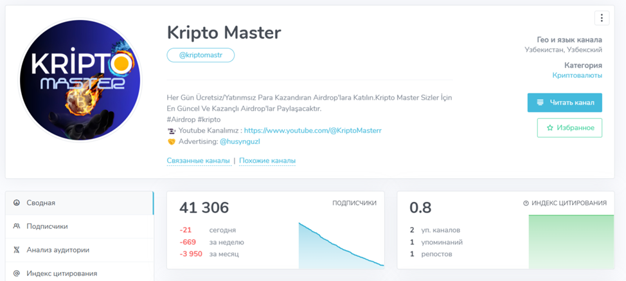Click the citation index value 0.8
The width and height of the screenshot is (626, 281).
pos(420,208)
